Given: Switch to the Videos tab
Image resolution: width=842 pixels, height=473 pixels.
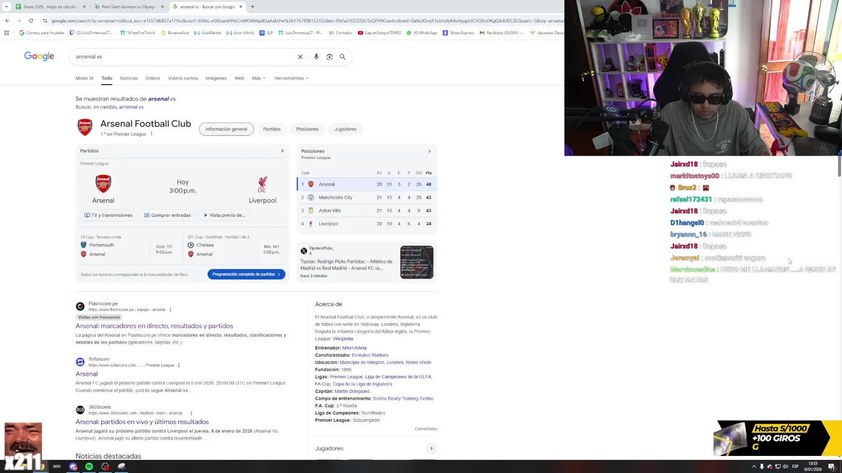Looking at the screenshot, I should 153,78.
